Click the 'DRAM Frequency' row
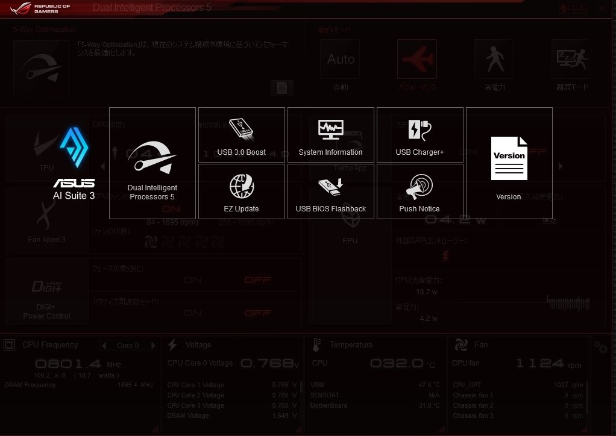Image resolution: width=616 pixels, height=436 pixels. 79,385
